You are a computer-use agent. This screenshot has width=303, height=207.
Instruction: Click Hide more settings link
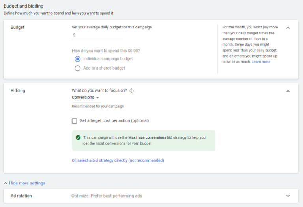point(27,183)
